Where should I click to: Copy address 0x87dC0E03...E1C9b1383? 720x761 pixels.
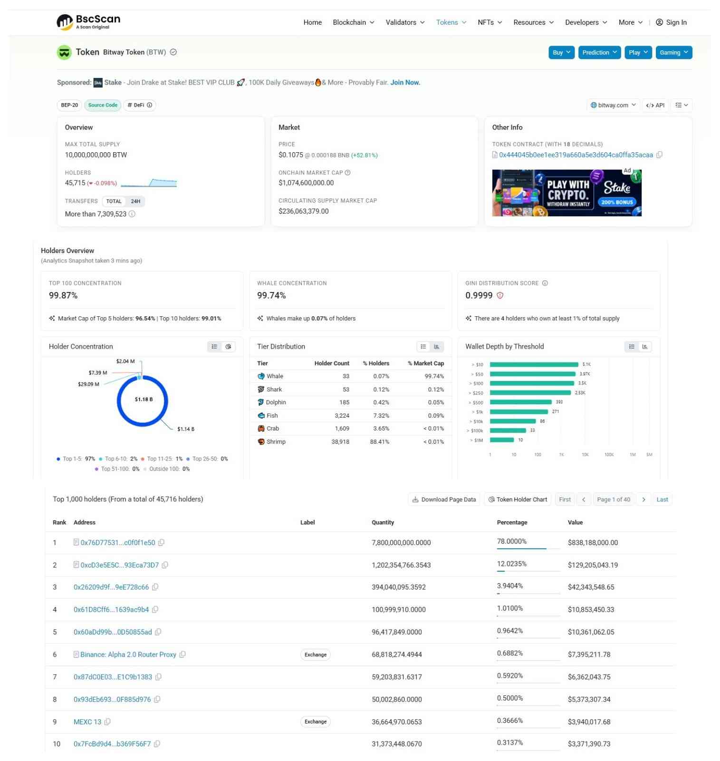pyautogui.click(x=158, y=677)
